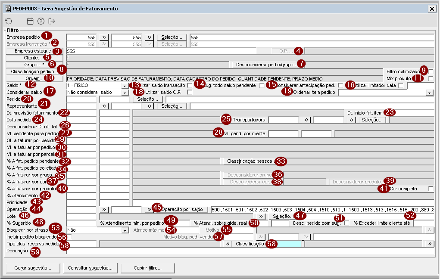
Task: Click Seleção... in Transportadora row
Action: tap(372, 120)
